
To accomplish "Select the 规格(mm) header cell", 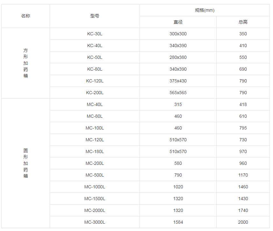I will coord(205,10).
